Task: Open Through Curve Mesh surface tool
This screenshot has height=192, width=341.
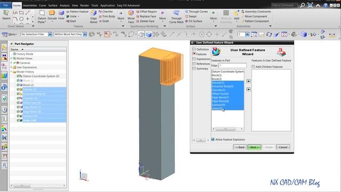Action: point(176,17)
